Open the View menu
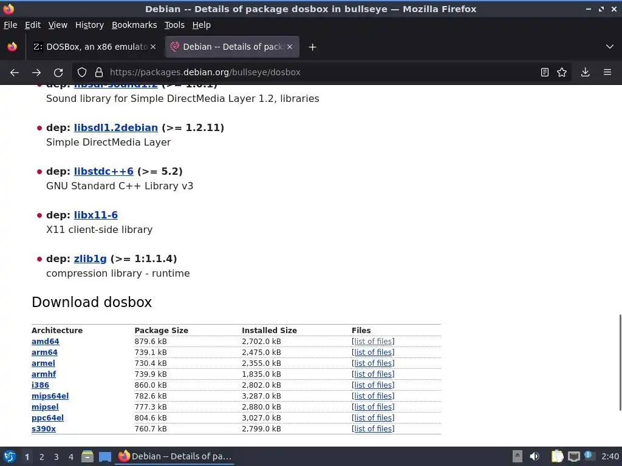This screenshot has height=466, width=622. click(x=58, y=25)
